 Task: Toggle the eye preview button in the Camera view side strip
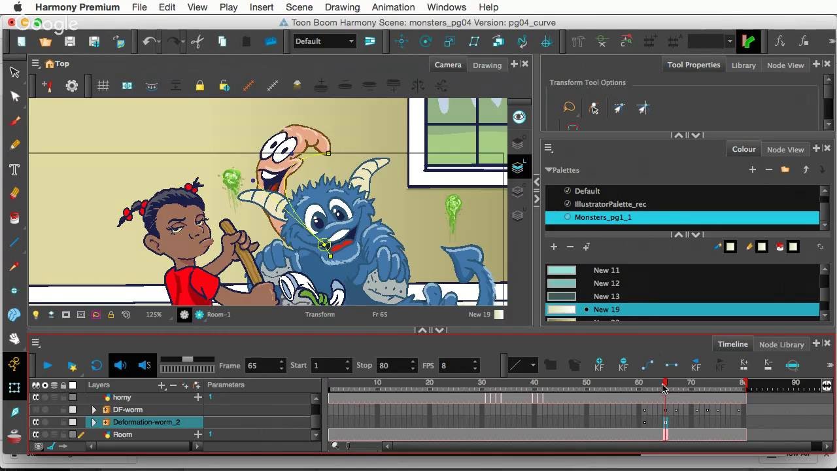519,116
